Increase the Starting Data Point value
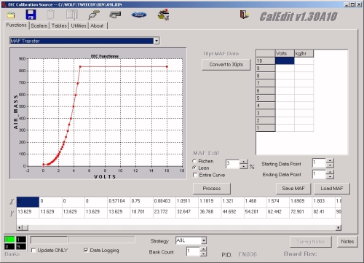364x263 pixels. 330,160
